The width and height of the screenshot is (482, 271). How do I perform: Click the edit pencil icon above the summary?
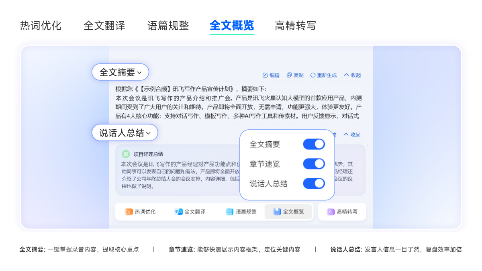click(266, 75)
